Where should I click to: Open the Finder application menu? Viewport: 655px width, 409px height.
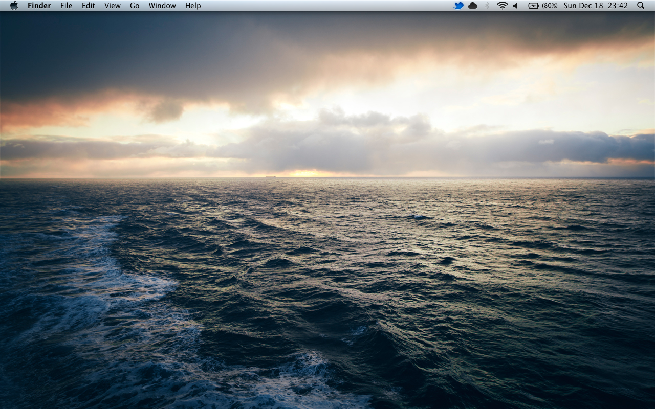click(39, 6)
